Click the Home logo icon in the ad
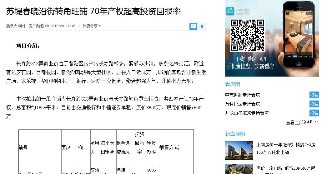Screen dimensions: 332x174 (230, 10)
